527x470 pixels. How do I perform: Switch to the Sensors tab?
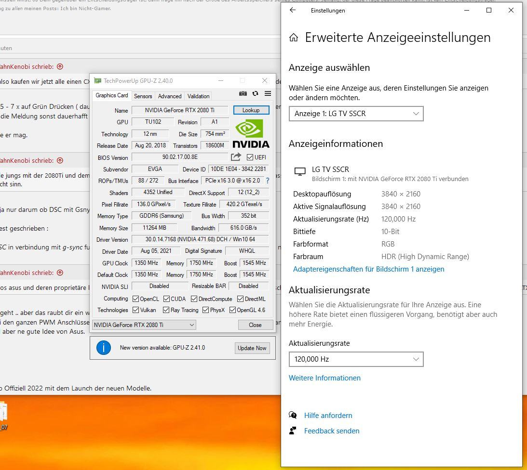pos(143,96)
